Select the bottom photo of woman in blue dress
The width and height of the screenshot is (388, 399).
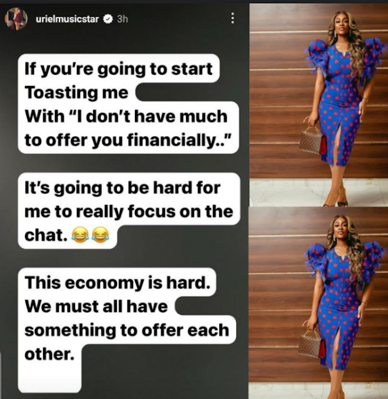tap(319, 303)
